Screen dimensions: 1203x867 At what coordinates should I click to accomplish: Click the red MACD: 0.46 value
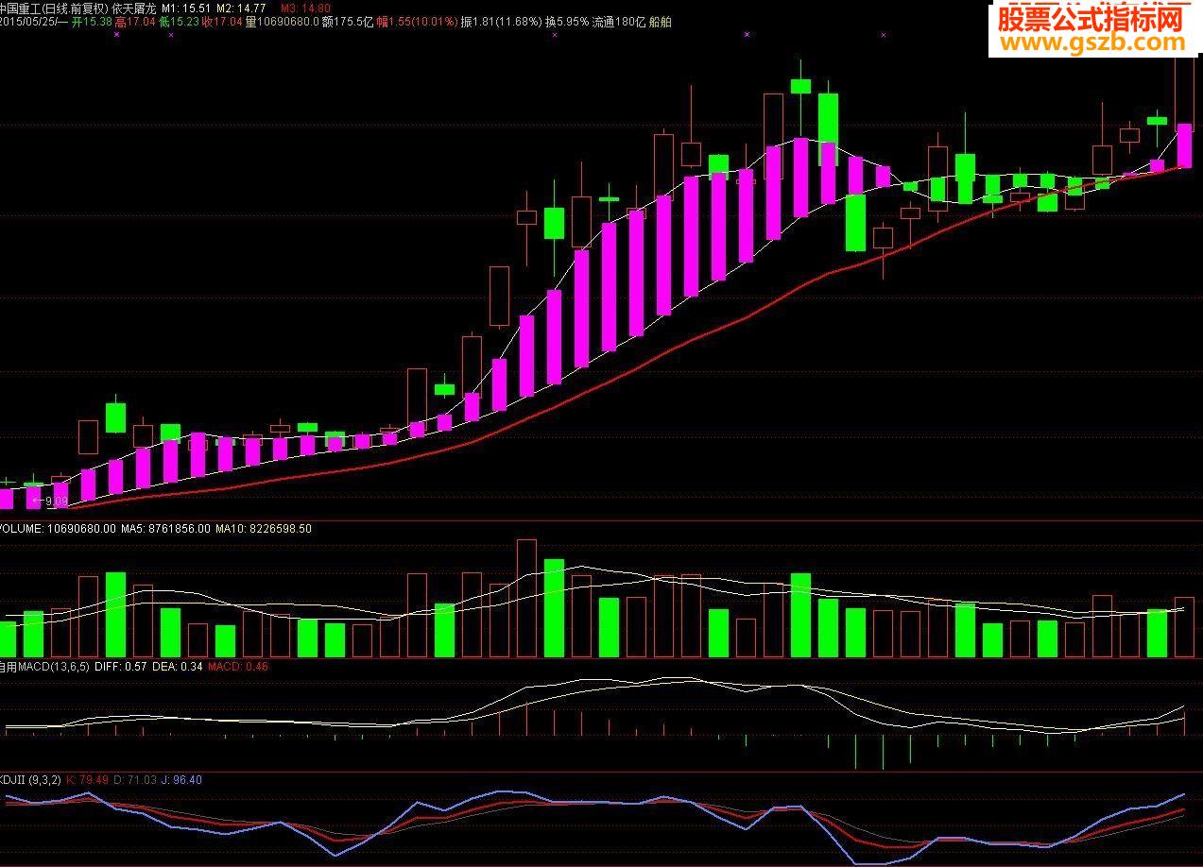point(237,667)
